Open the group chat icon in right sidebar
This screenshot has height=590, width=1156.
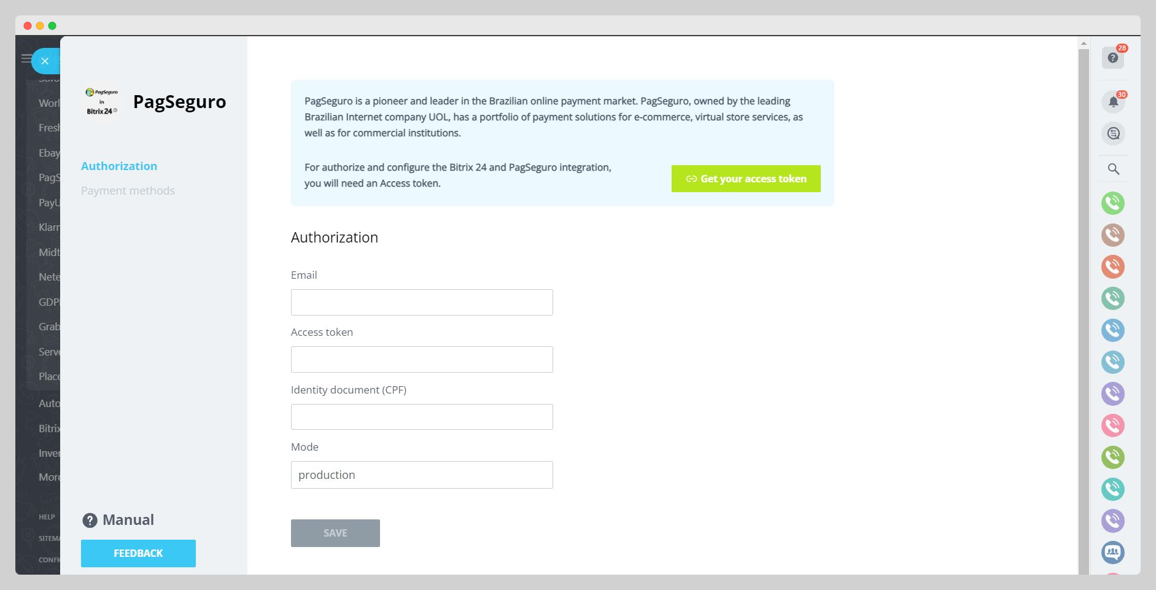[1112, 553]
